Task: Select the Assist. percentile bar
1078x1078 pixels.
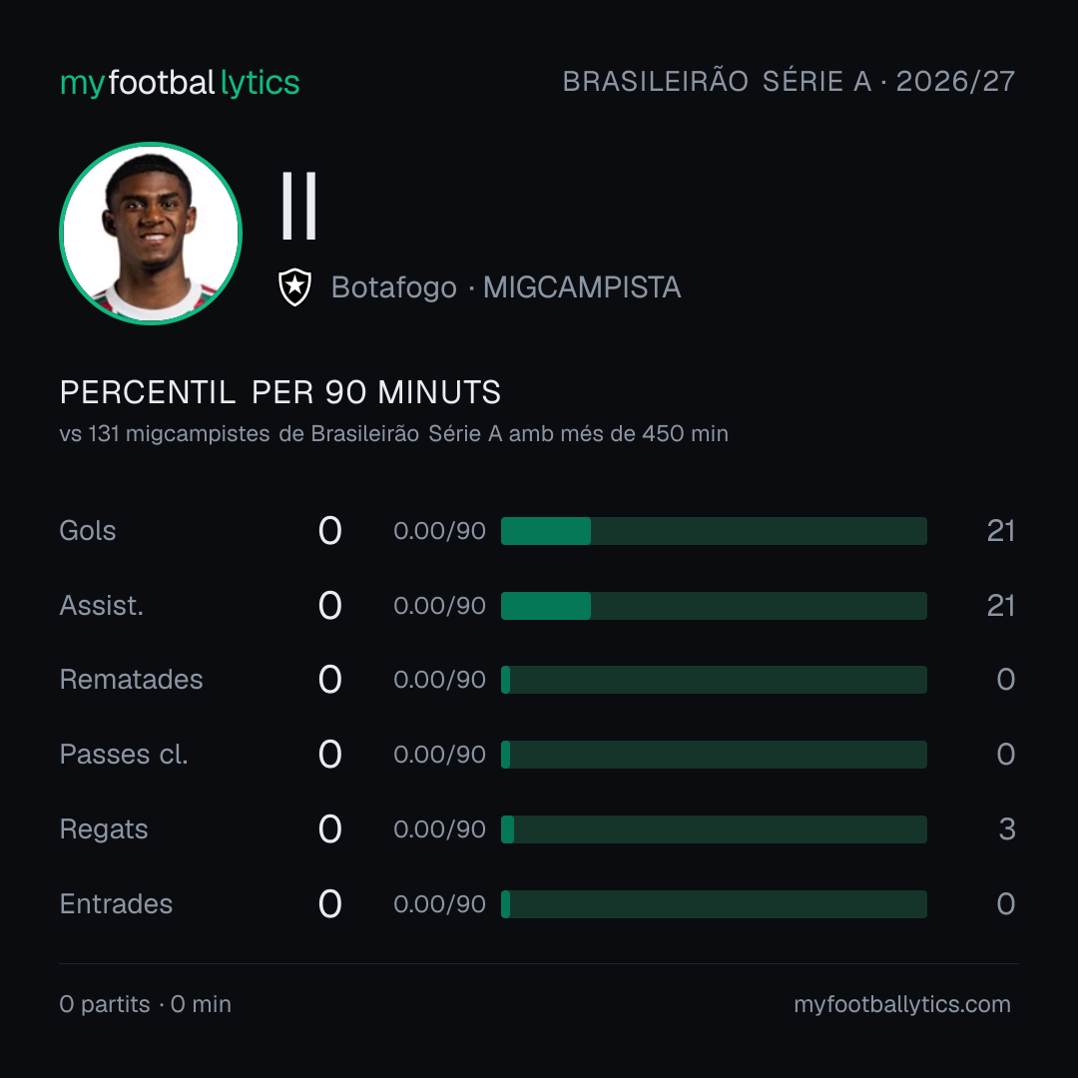Action: pyautogui.click(x=714, y=606)
